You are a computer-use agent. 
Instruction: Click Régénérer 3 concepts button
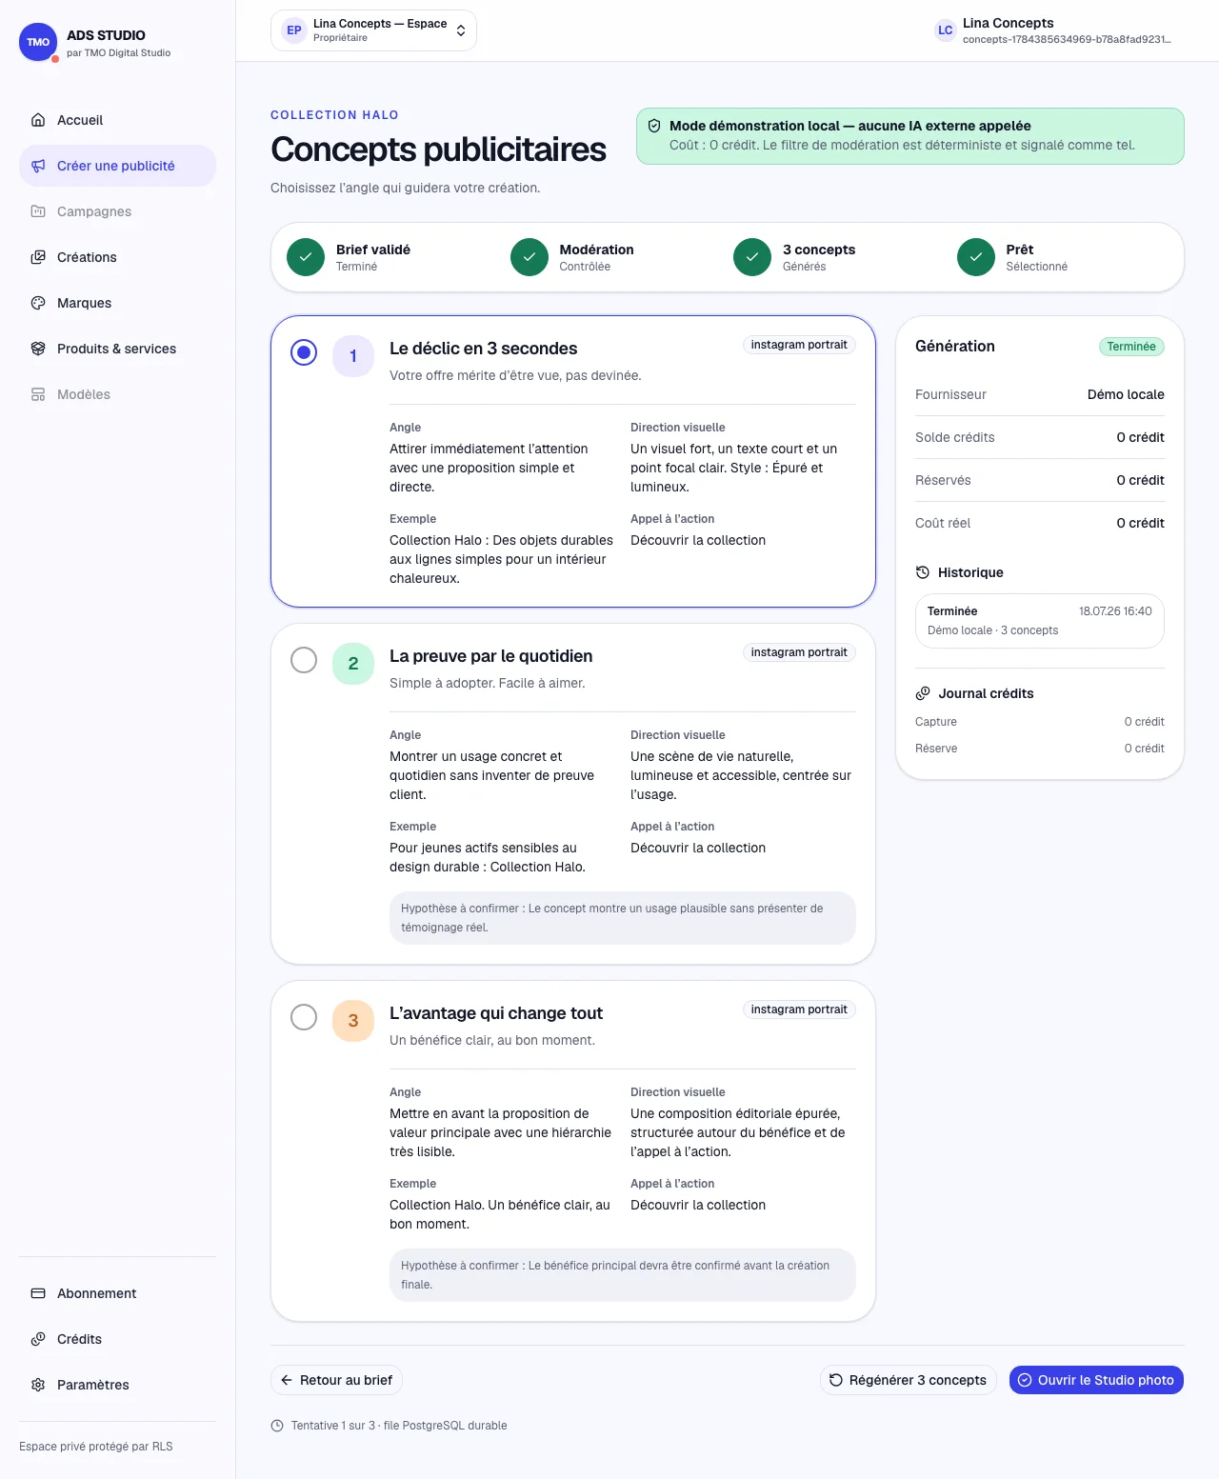pyautogui.click(x=909, y=1380)
